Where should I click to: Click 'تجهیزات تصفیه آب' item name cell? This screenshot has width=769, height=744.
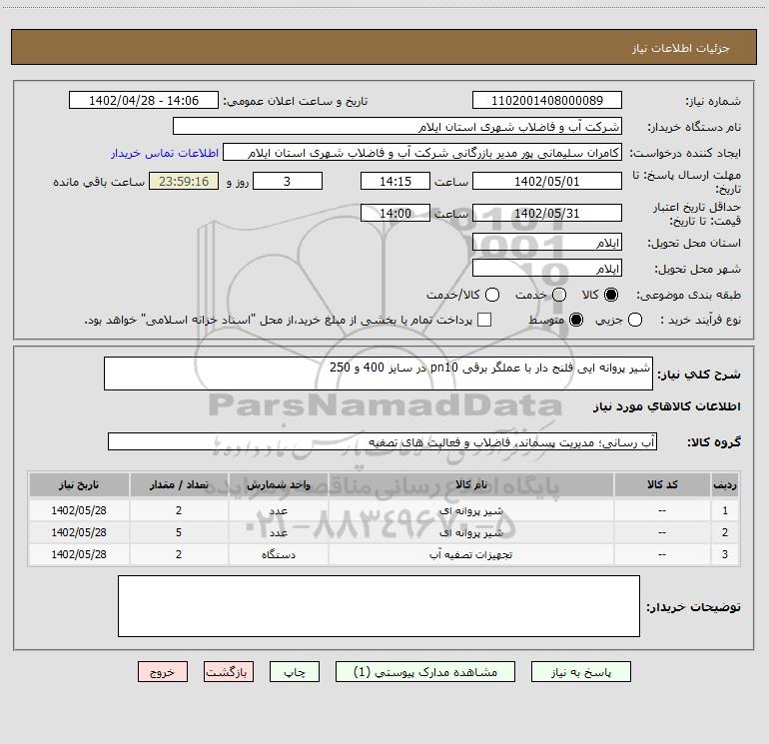point(470,554)
